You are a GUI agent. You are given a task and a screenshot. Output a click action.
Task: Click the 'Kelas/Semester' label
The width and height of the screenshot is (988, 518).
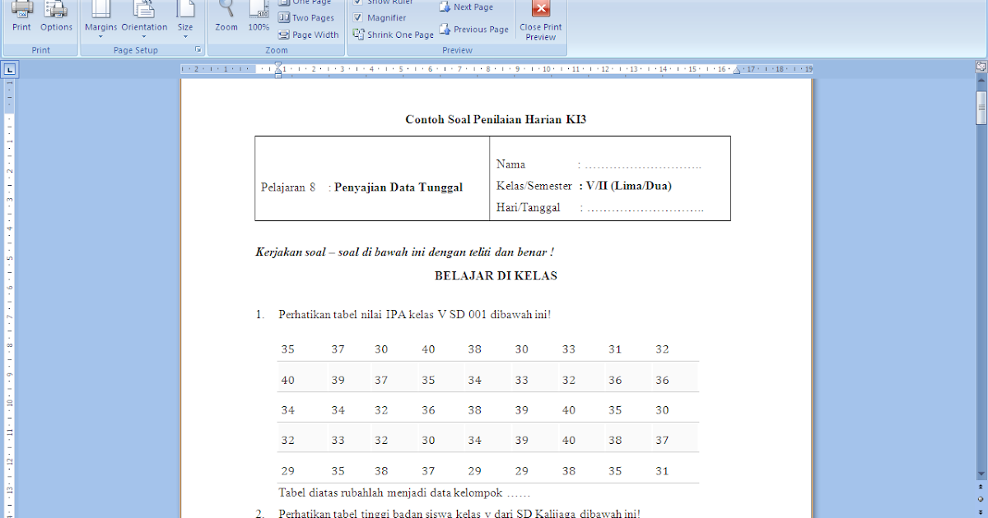[x=534, y=186]
